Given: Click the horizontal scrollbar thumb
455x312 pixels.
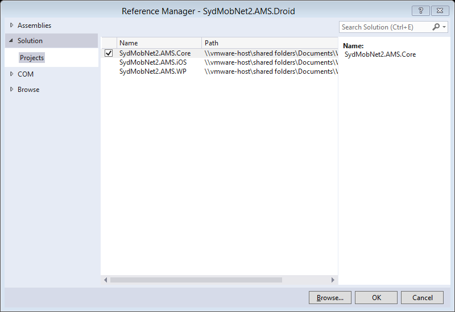Looking at the screenshot, I should (x=196, y=280).
